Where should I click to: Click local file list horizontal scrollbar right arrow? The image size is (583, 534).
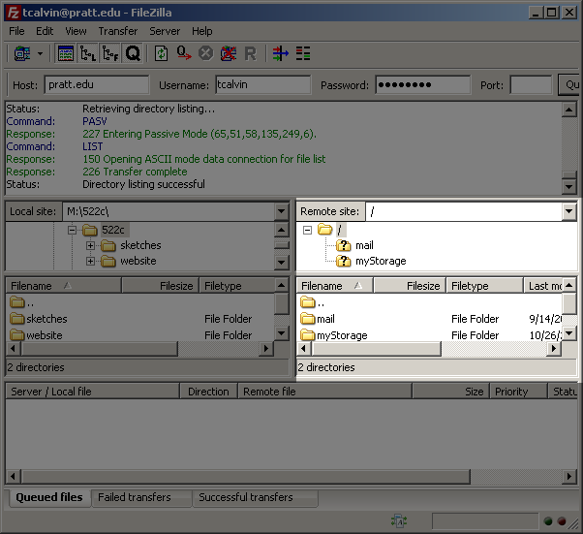click(x=266, y=349)
